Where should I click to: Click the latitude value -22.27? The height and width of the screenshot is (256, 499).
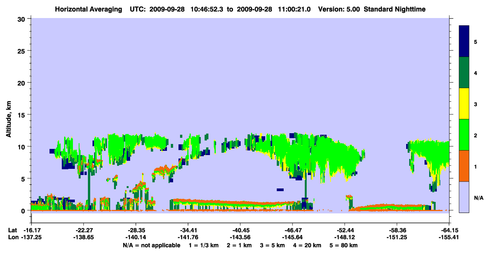(x=83, y=230)
